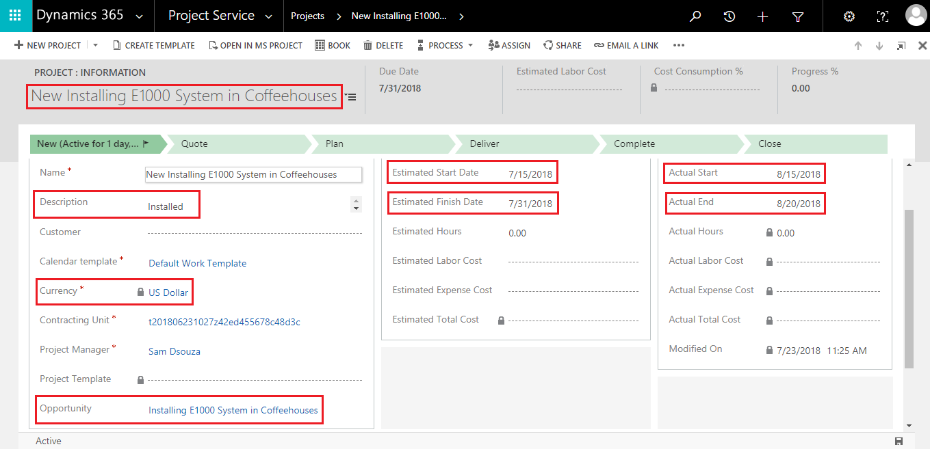The height and width of the screenshot is (449, 930).
Task: Open the advanced find funnel icon
Action: click(x=797, y=16)
